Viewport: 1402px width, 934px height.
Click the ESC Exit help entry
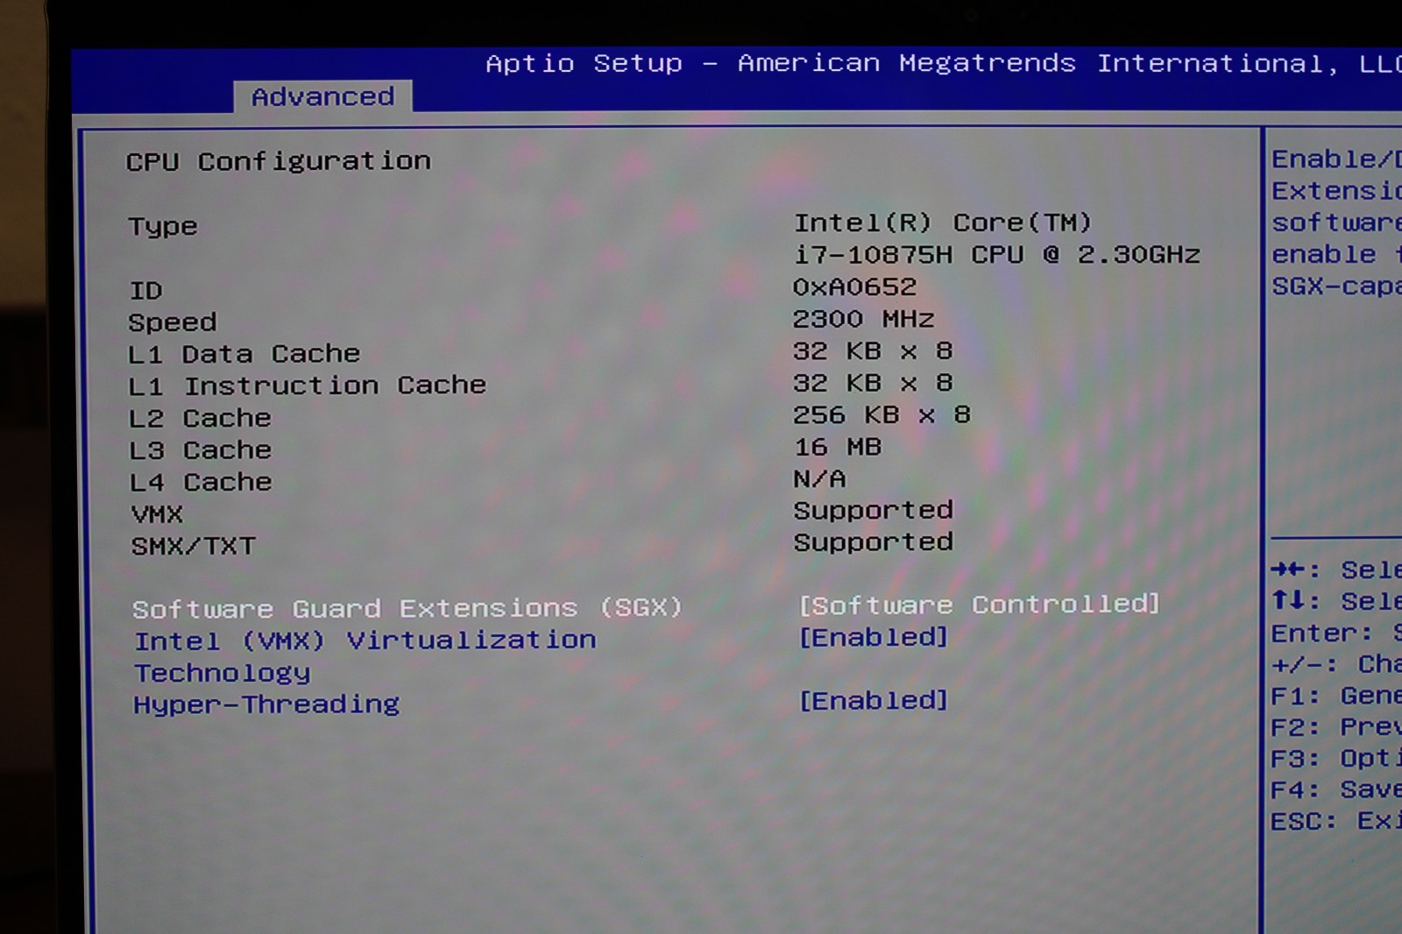(x=1335, y=822)
